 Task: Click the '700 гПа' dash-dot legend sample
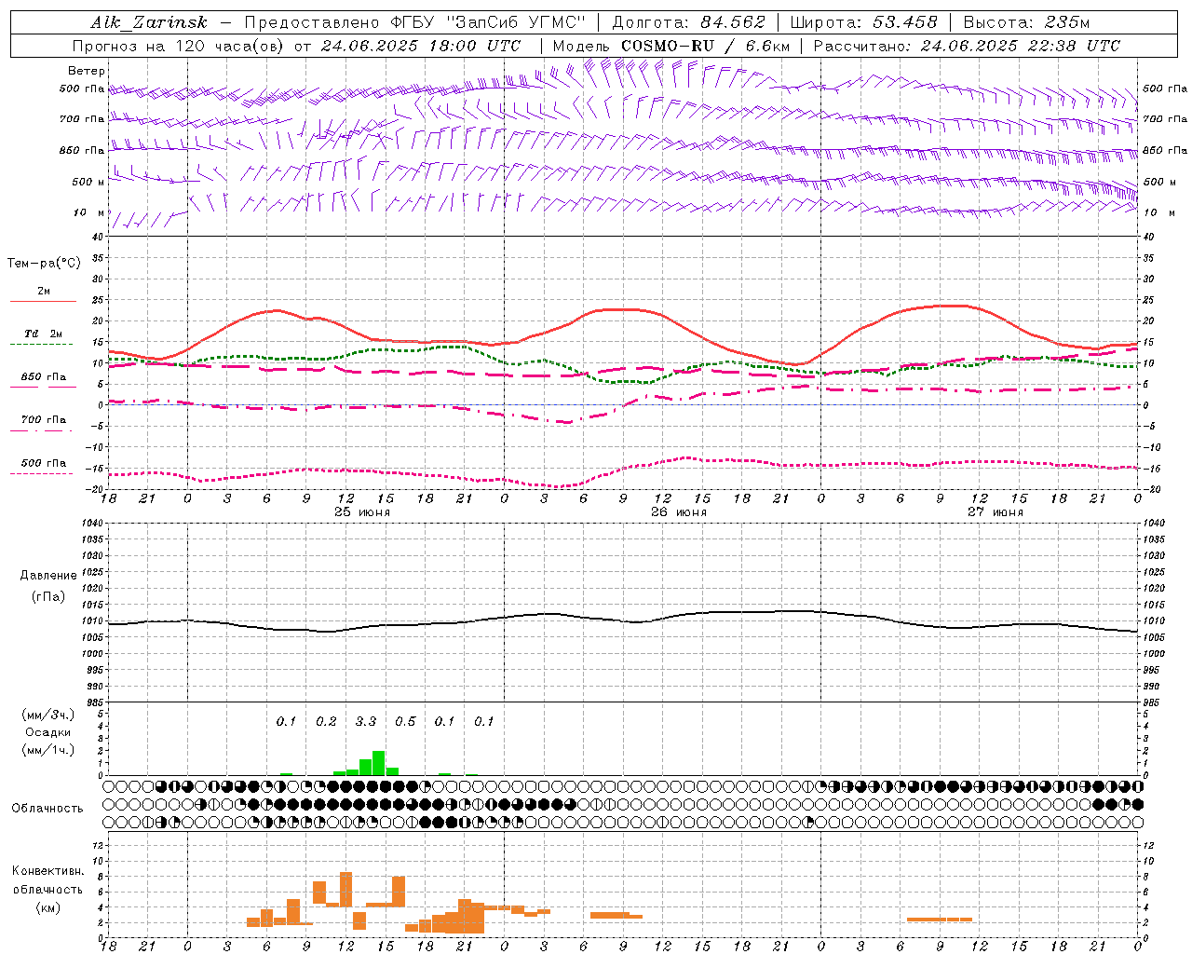[43, 430]
